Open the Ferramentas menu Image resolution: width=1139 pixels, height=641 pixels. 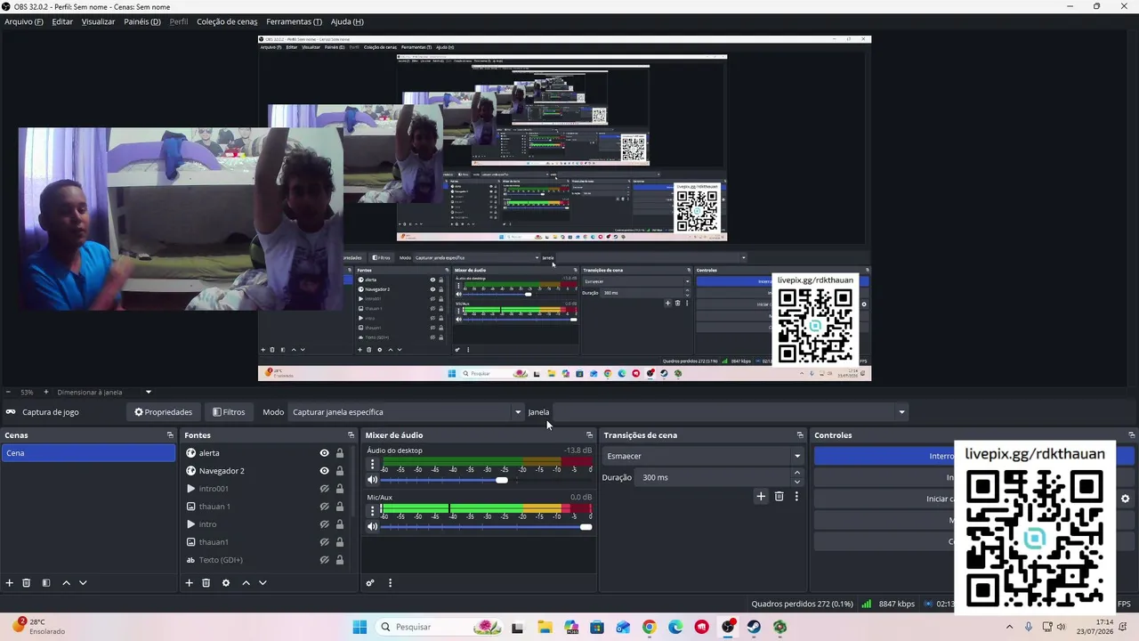click(294, 21)
